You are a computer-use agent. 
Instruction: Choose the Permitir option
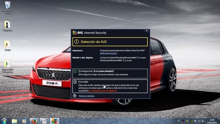110,86
